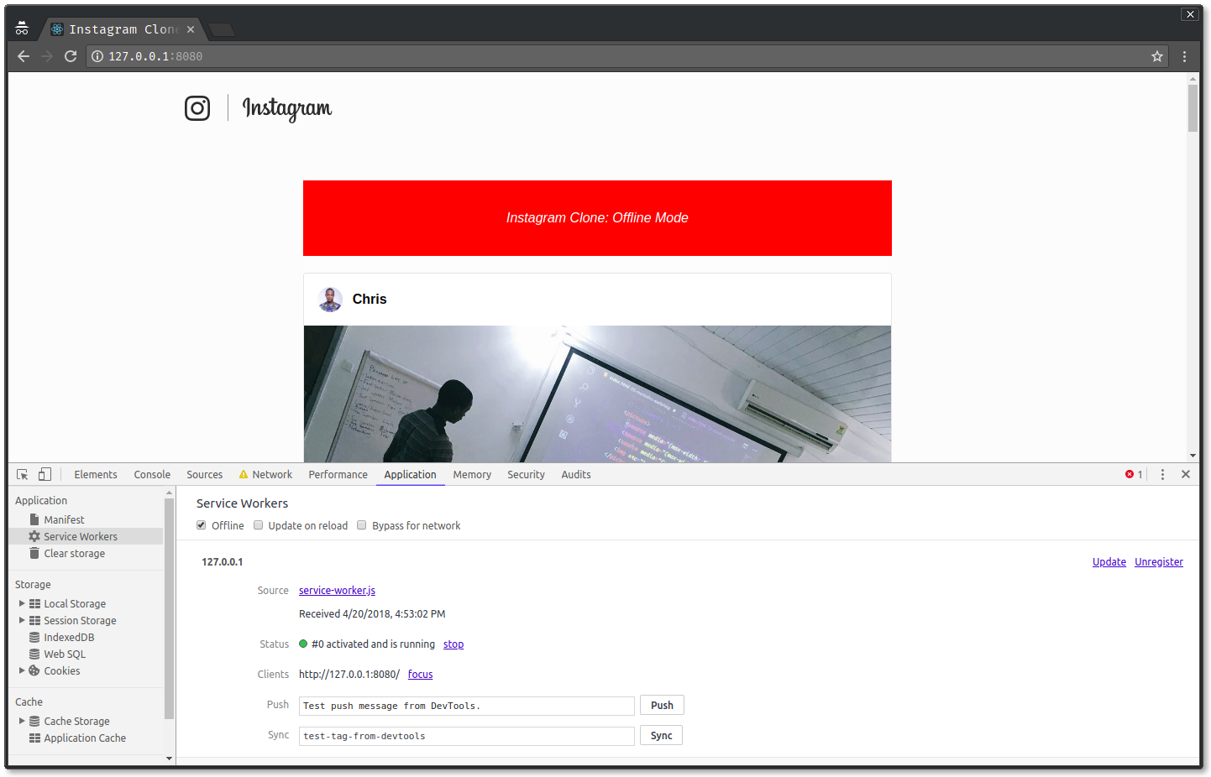The width and height of the screenshot is (1211, 777).
Task: Click the red error count indicator
Action: (1134, 474)
